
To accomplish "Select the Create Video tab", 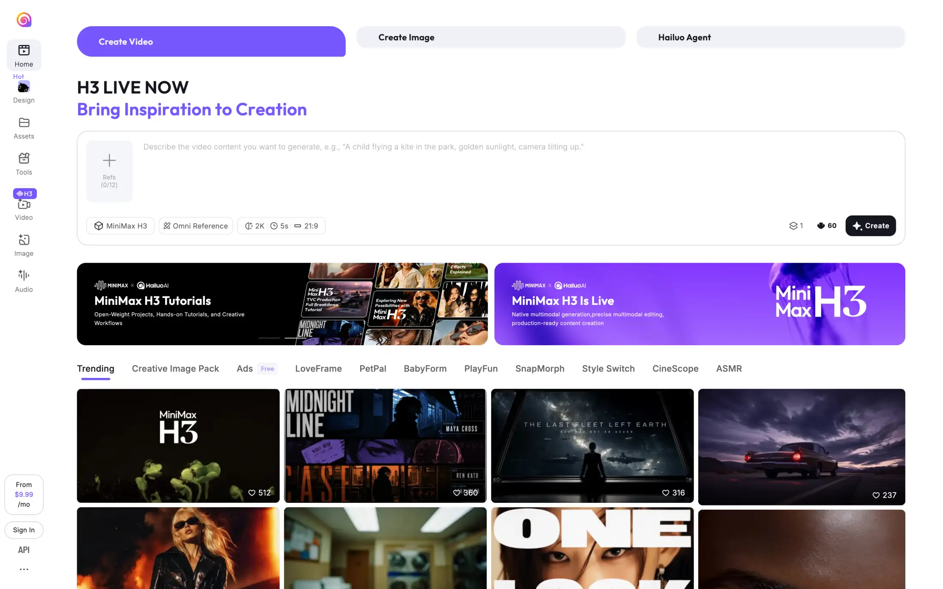I will 211,42.
